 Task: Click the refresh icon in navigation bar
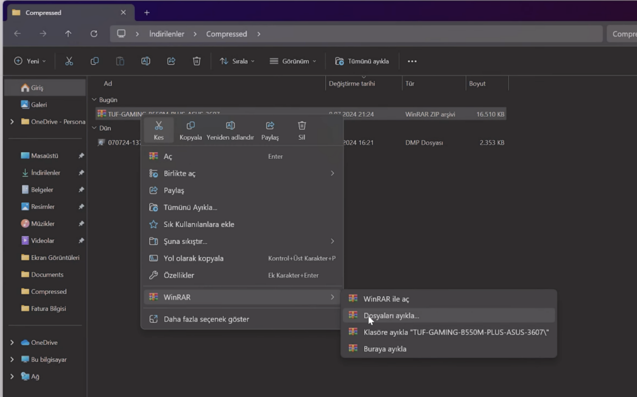(x=94, y=34)
